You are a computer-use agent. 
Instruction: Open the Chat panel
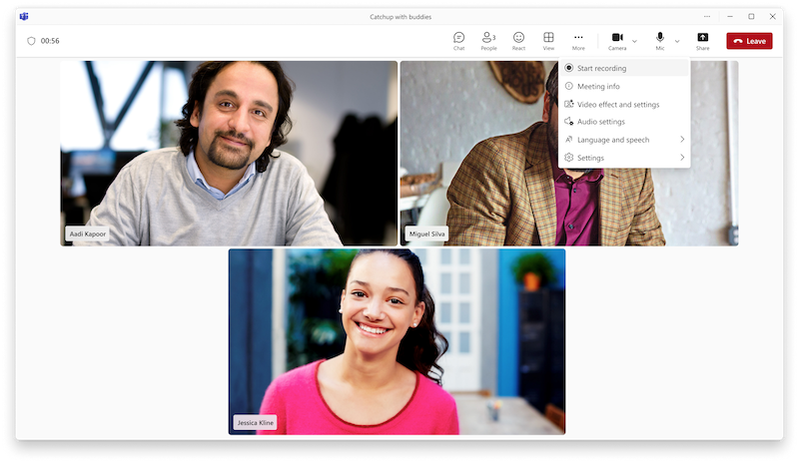458,40
